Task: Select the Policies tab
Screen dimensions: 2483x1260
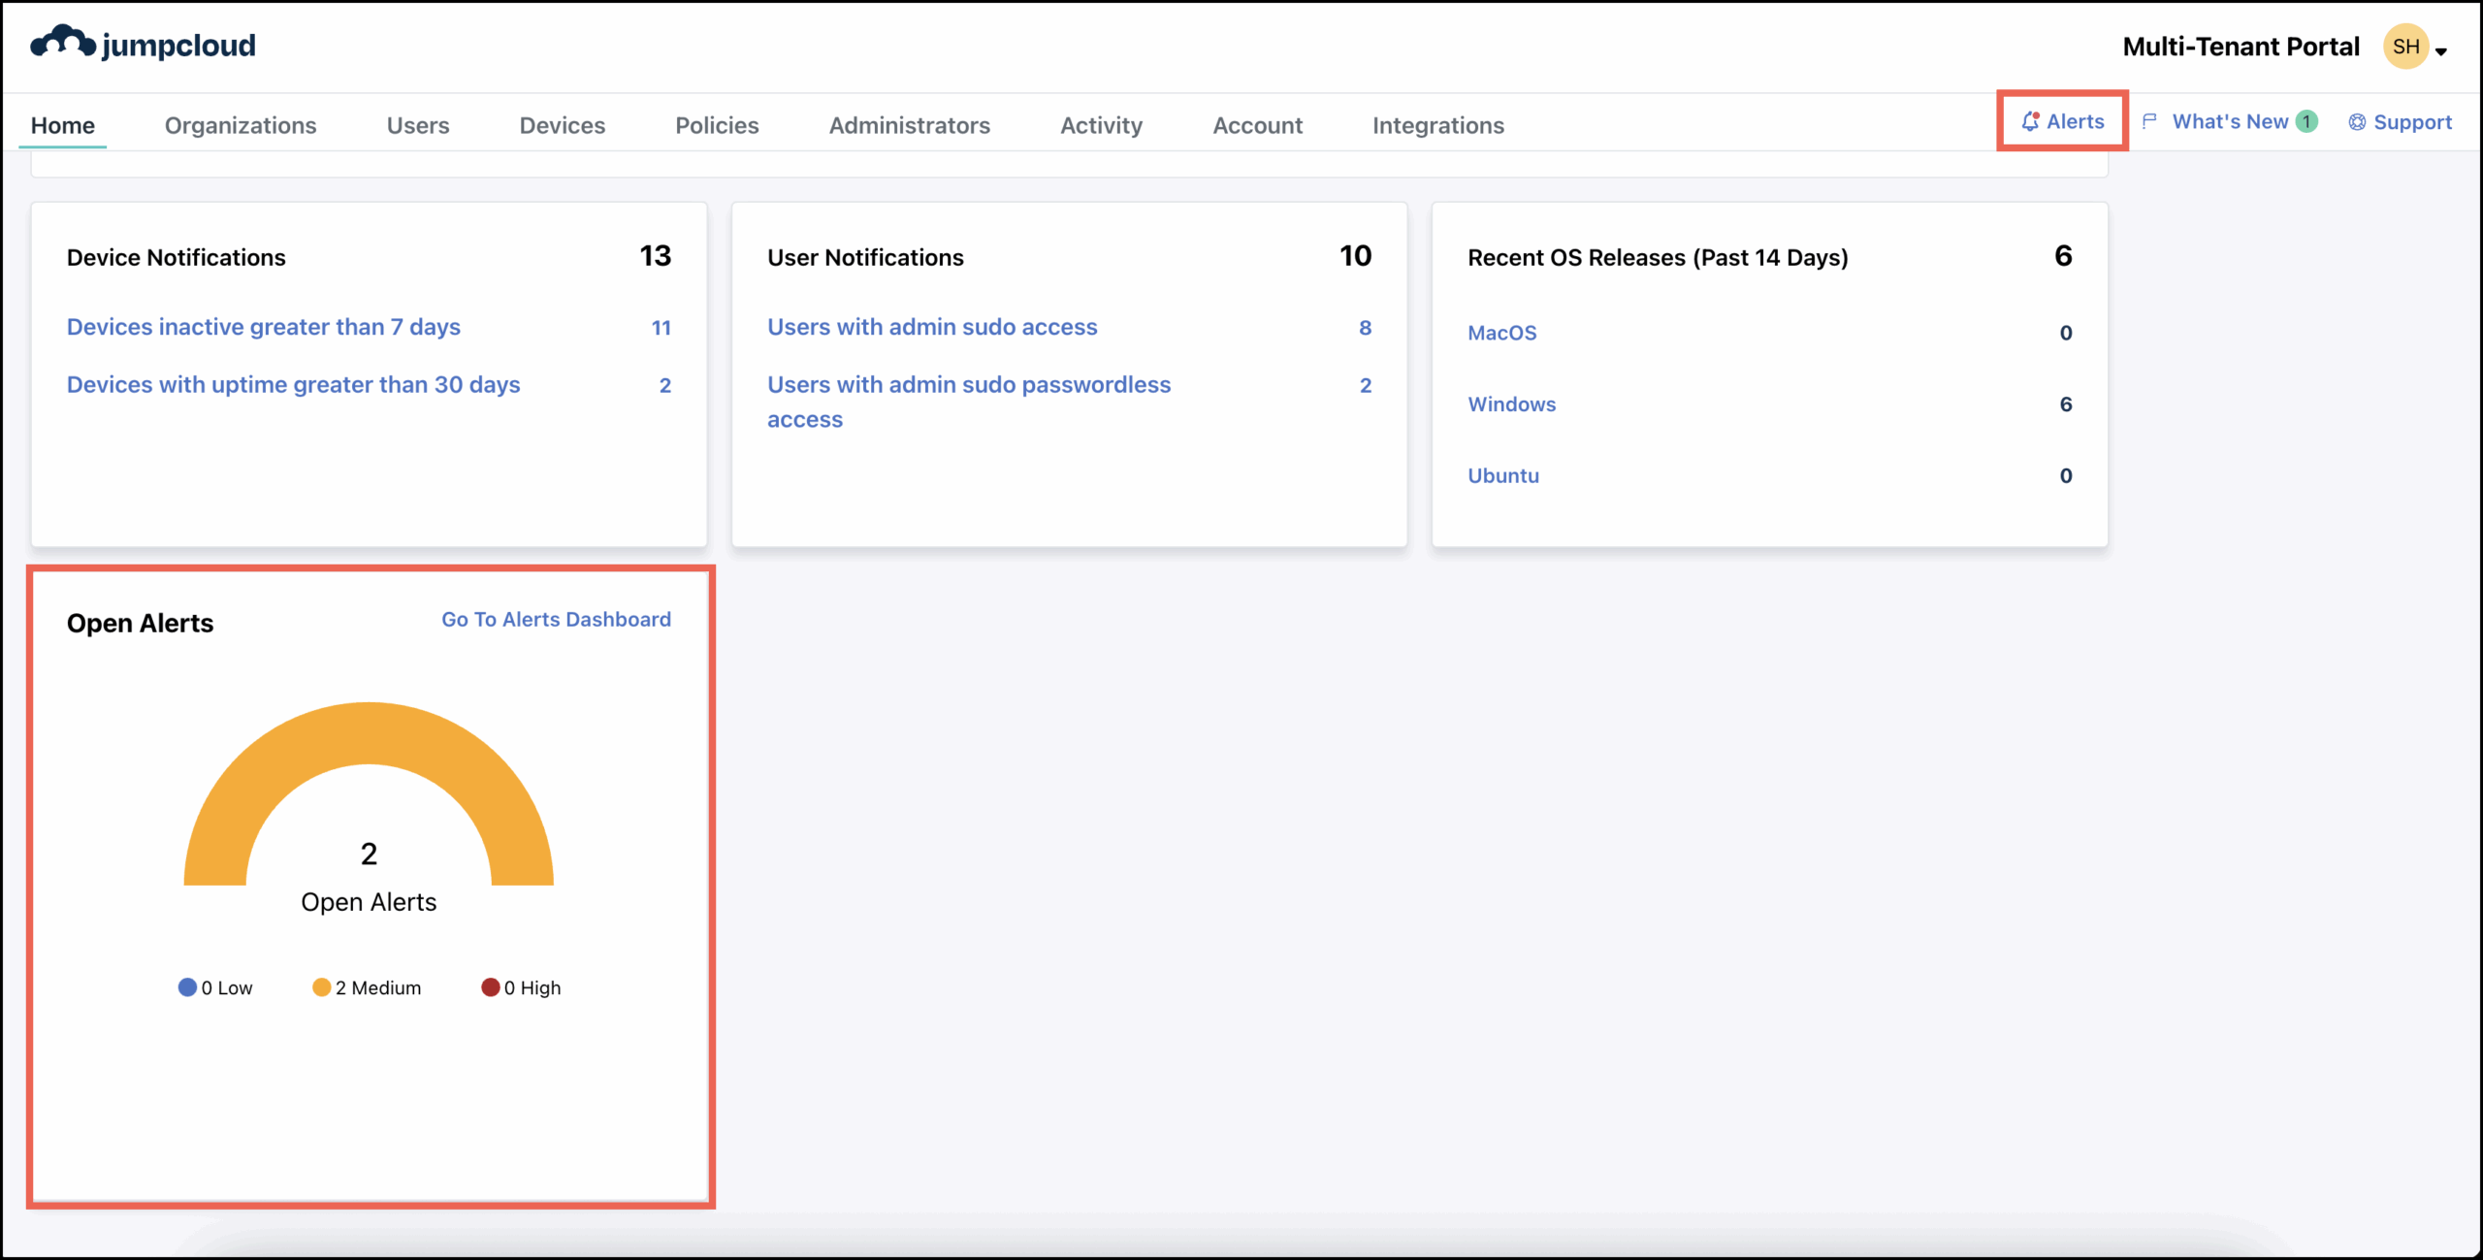Action: [x=717, y=124]
